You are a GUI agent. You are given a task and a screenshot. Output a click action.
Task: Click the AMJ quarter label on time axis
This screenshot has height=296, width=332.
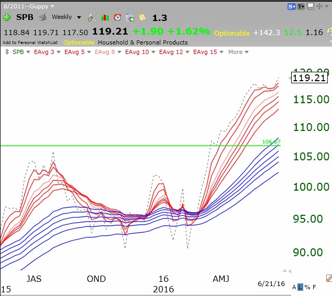coord(221,279)
